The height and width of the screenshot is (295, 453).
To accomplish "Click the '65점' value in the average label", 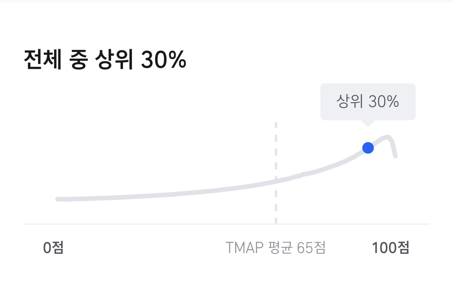I will click(312, 248).
